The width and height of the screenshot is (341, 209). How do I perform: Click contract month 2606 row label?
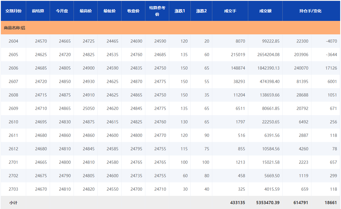14,68
